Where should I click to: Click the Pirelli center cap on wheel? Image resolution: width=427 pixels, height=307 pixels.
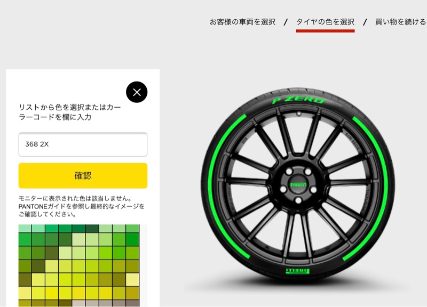(298, 185)
